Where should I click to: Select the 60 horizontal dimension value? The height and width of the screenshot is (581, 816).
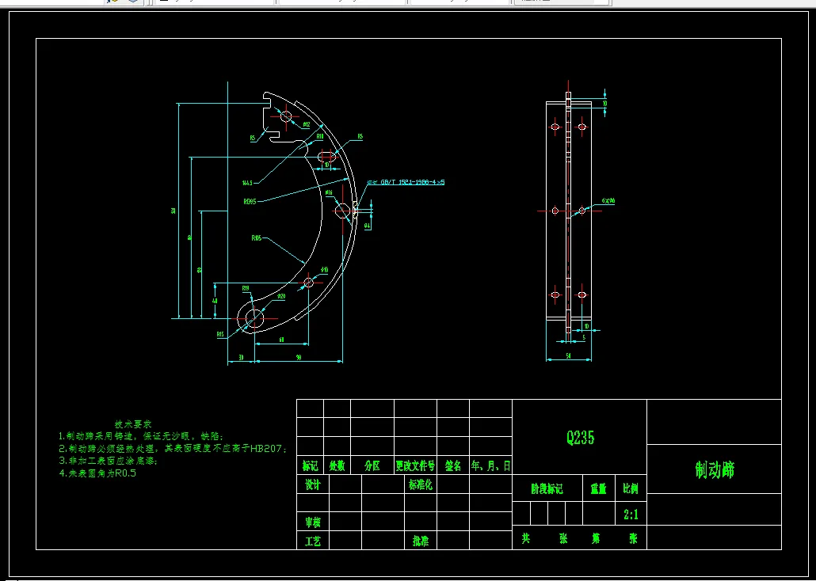click(281, 340)
